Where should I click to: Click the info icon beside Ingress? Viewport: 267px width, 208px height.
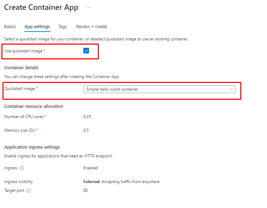point(22,168)
